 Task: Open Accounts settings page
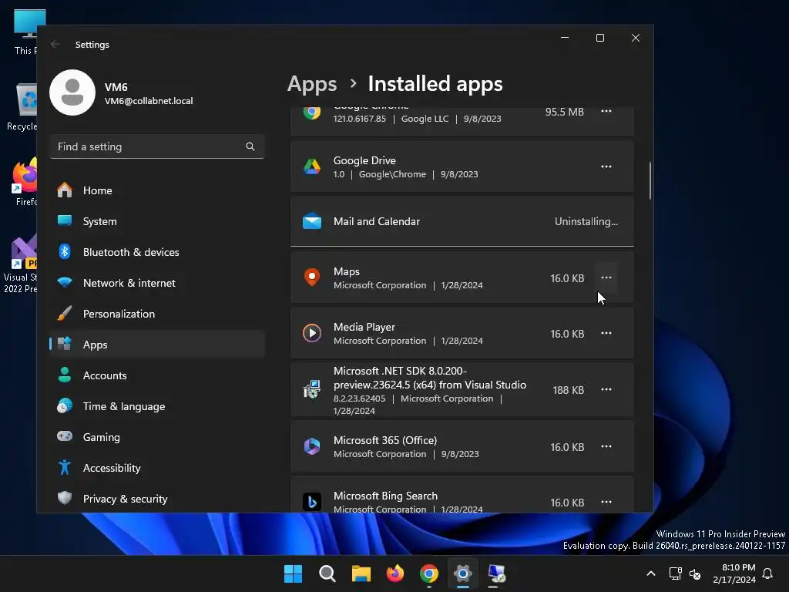pyautogui.click(x=157, y=375)
